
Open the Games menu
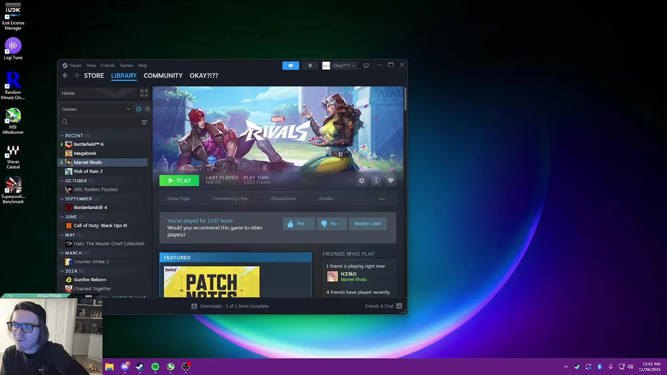[x=127, y=66]
